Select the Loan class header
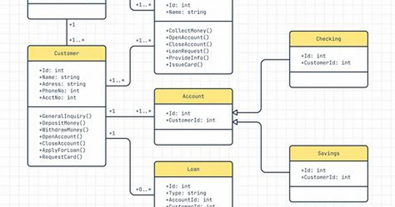 (x=194, y=169)
